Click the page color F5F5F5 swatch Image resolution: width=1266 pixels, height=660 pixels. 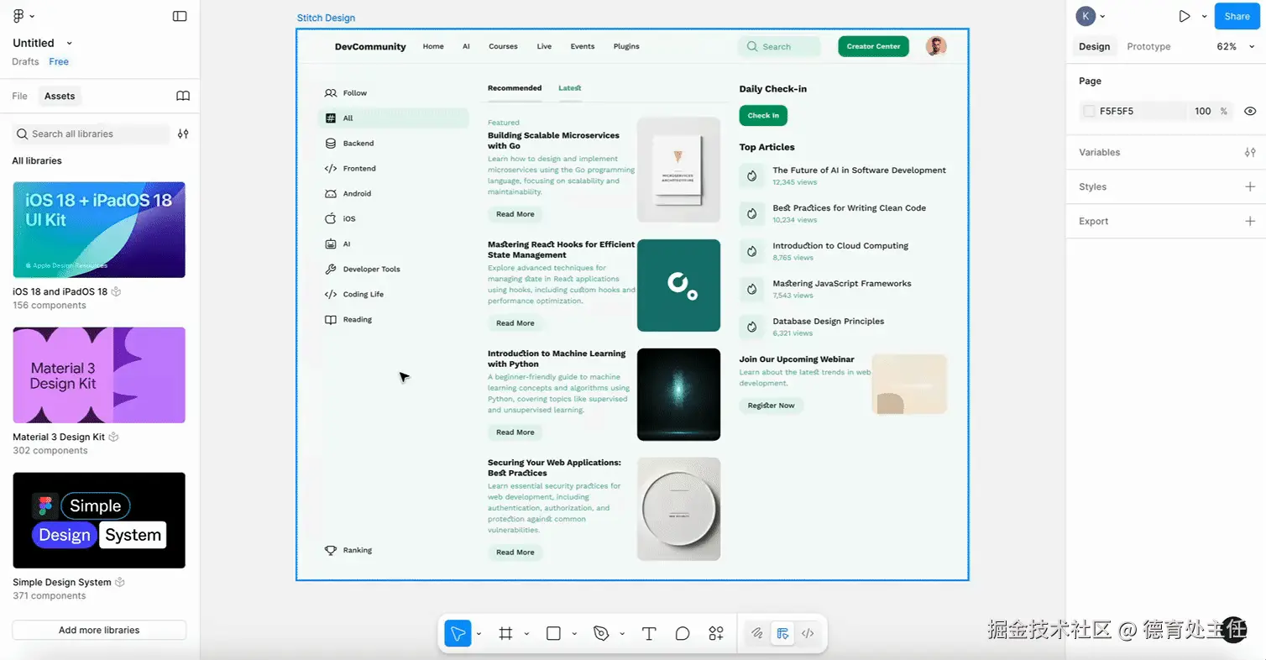[x=1090, y=111]
